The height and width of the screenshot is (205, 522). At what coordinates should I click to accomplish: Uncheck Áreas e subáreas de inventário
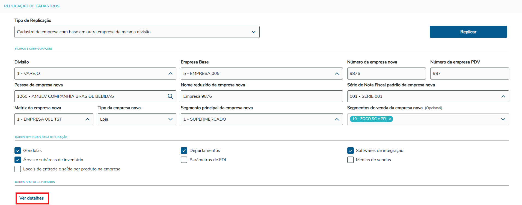point(18,160)
